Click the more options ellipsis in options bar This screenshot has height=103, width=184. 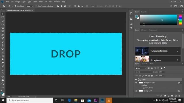pos(93,6)
